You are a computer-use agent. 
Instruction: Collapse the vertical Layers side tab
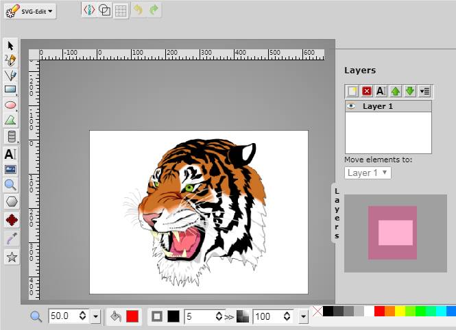(337, 213)
